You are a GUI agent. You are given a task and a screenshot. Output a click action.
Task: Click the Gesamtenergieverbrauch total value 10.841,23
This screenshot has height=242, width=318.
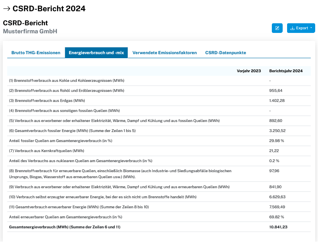click(278, 227)
